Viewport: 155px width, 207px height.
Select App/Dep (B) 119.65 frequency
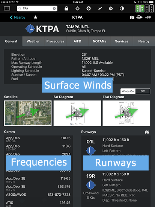(x=38, y=180)
